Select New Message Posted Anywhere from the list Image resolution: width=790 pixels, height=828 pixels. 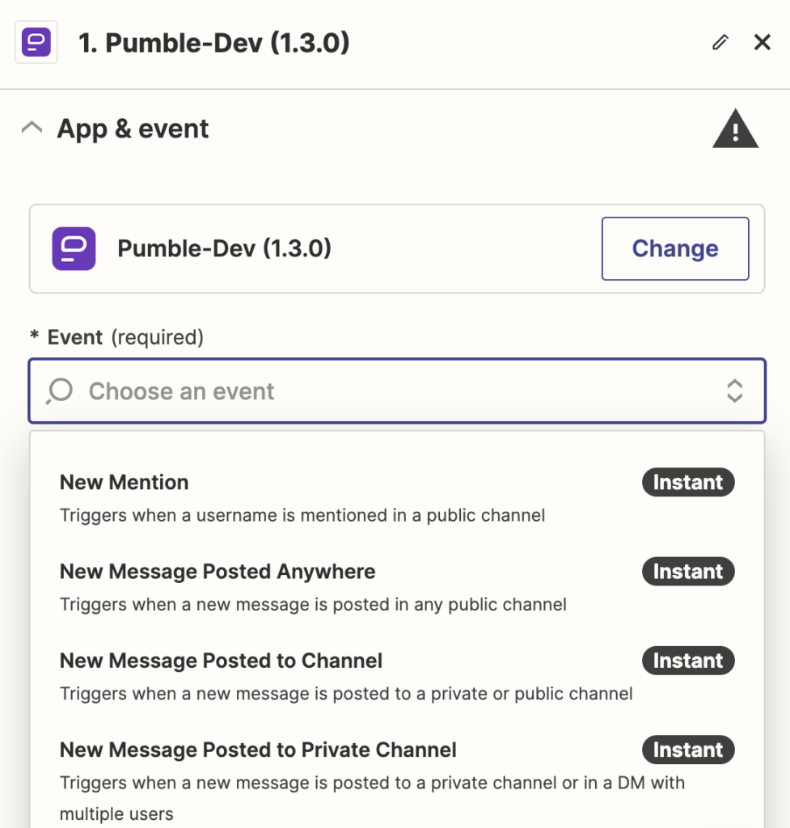click(217, 572)
